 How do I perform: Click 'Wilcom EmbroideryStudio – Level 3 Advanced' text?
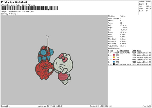point(18,5)
